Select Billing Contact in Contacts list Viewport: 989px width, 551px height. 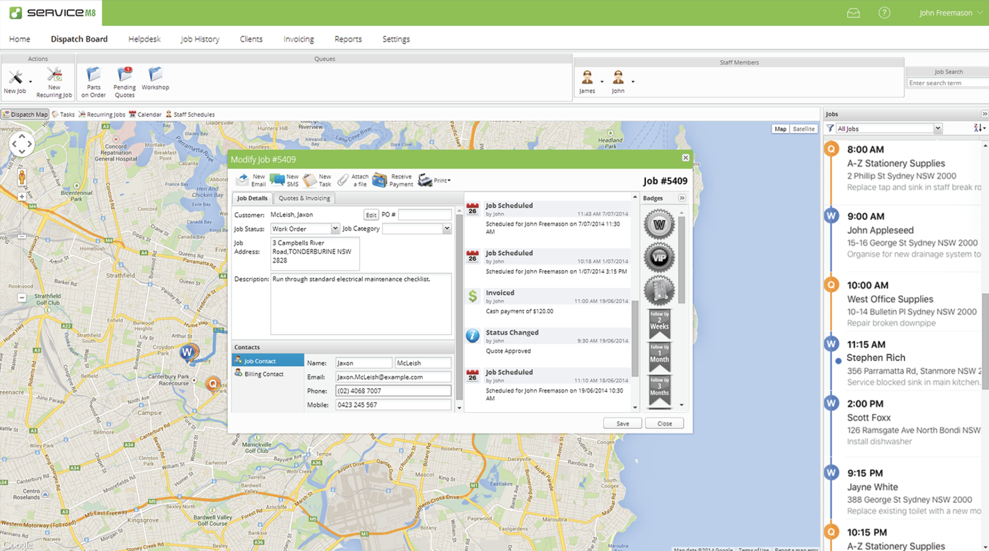[x=264, y=374]
